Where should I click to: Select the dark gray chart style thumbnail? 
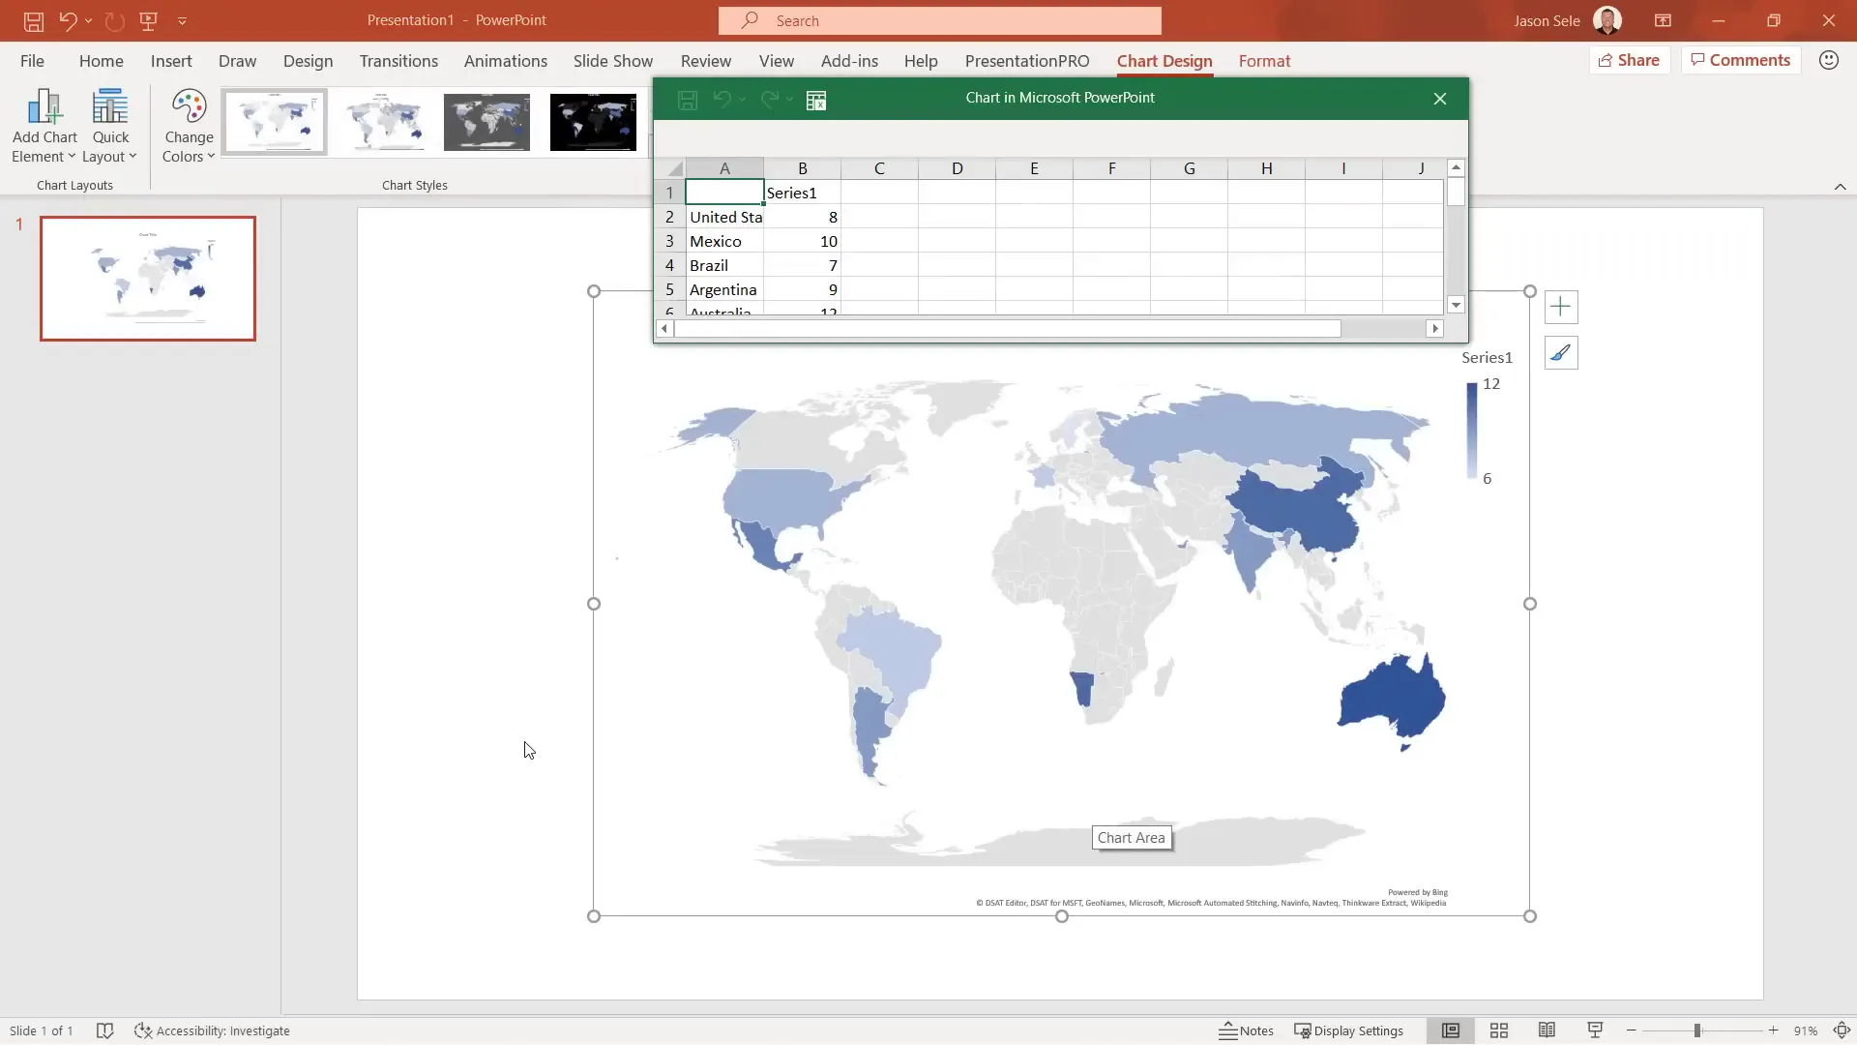tap(486, 122)
